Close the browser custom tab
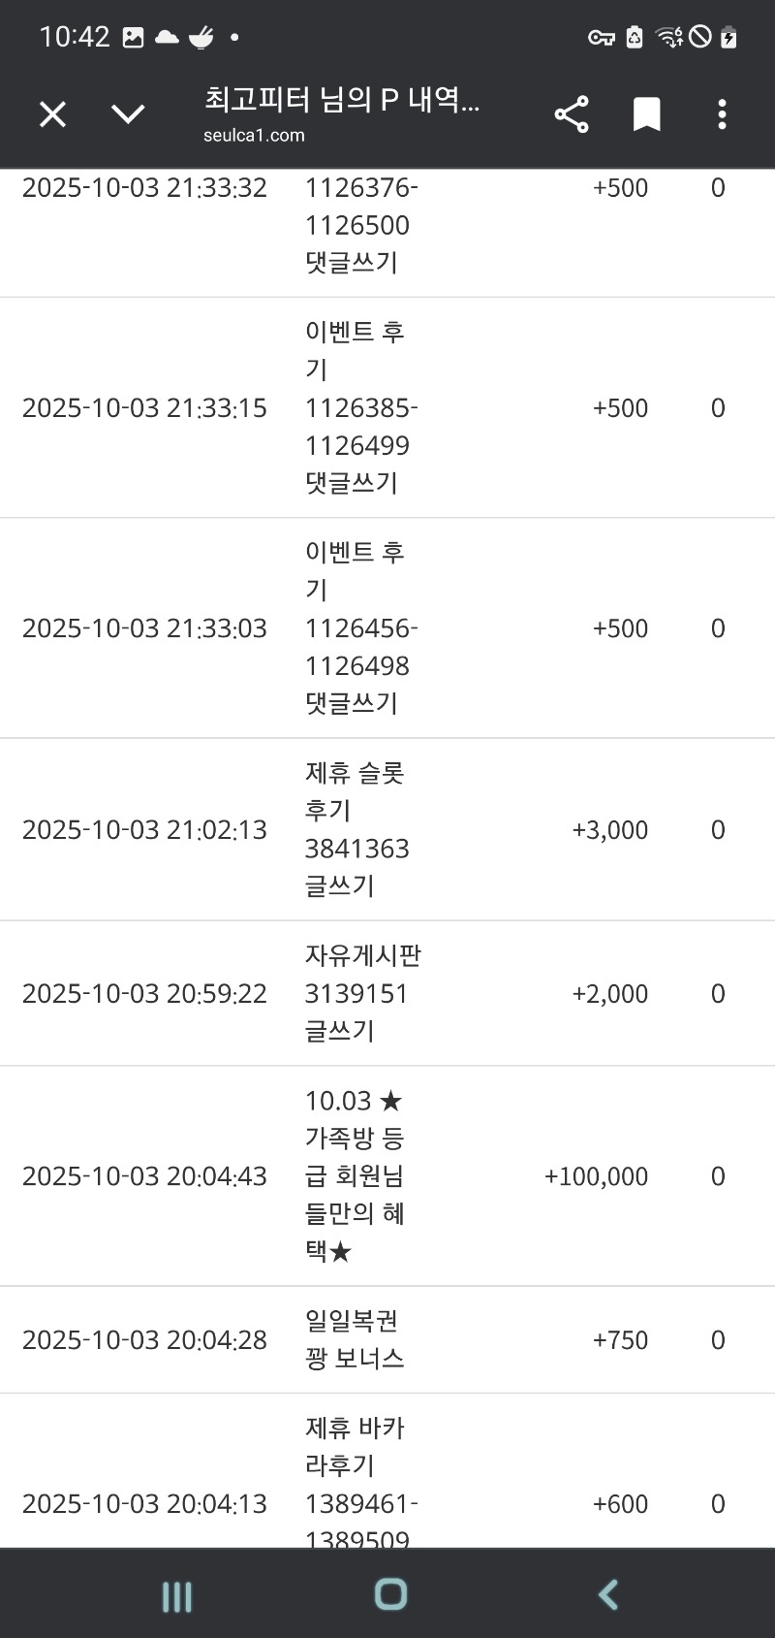Screen dimensions: 775x1638 [x=52, y=114]
